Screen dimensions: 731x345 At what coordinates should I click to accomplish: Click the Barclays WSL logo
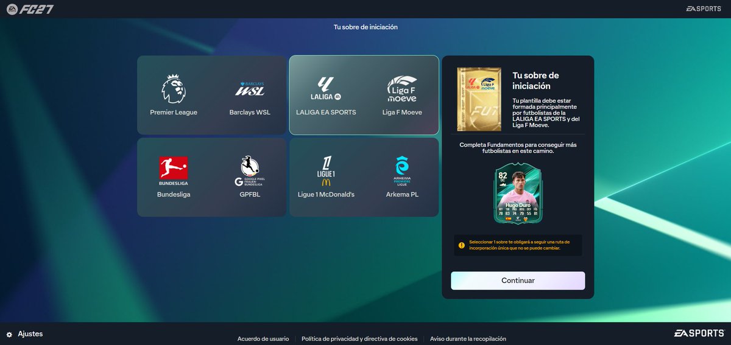click(x=250, y=89)
